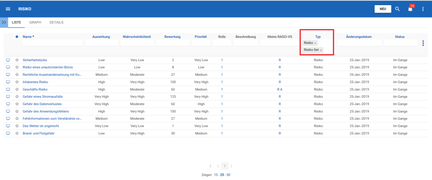The width and height of the screenshot is (432, 180).
Task: Remove the Risiko Set filter chip
Action: [321, 50]
